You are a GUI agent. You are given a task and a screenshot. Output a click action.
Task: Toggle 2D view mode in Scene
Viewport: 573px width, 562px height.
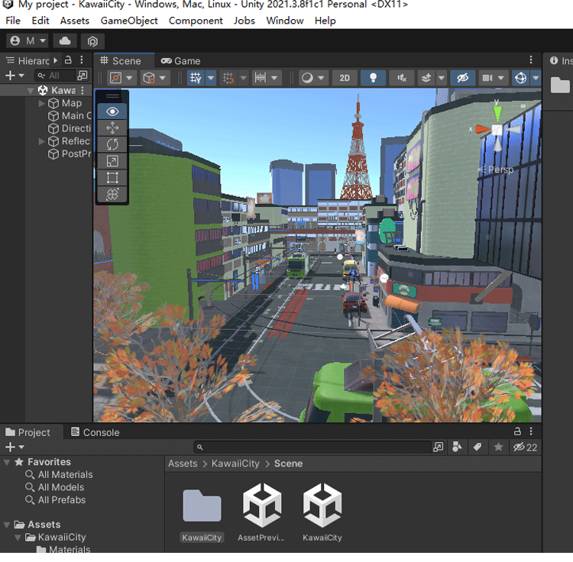point(345,78)
